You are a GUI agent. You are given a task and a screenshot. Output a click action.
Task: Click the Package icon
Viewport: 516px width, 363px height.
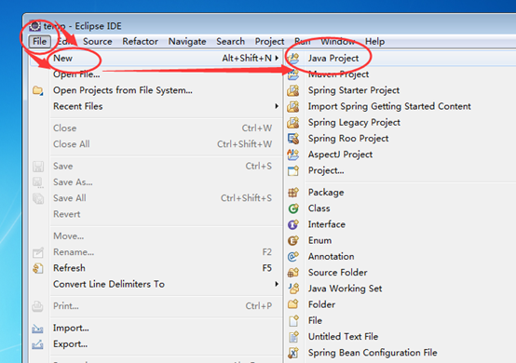coord(293,193)
